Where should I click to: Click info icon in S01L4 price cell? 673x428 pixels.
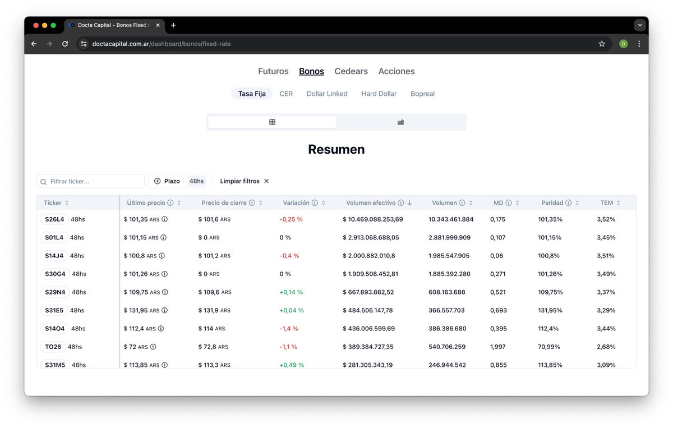click(163, 238)
